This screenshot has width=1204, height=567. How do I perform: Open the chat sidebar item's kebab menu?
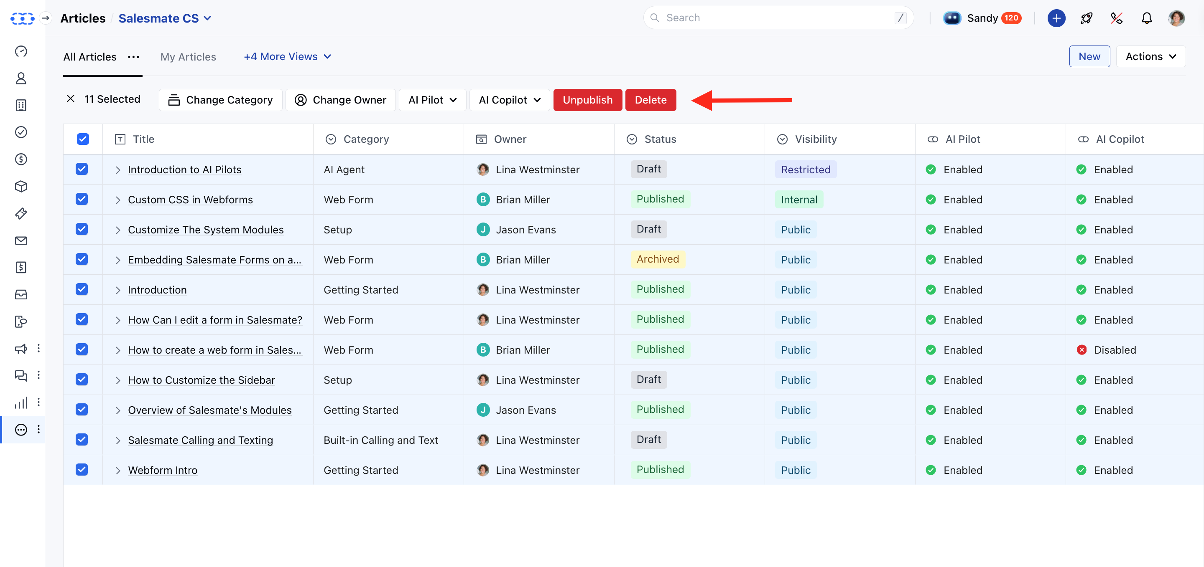38,375
